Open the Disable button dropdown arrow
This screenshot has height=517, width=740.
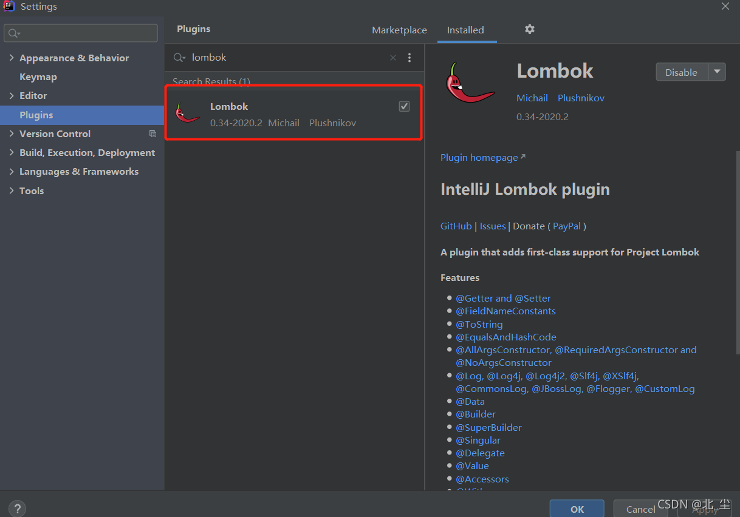716,72
